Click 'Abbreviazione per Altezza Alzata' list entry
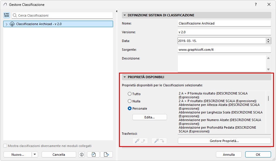This screenshot has width=276, height=161. pyautogui.click(x=219, y=107)
